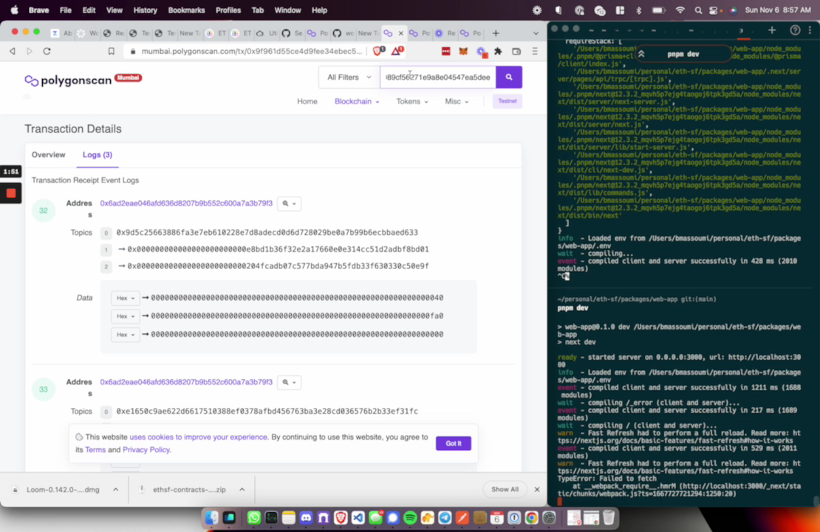Open the Brave Shields lion icon

378,51
